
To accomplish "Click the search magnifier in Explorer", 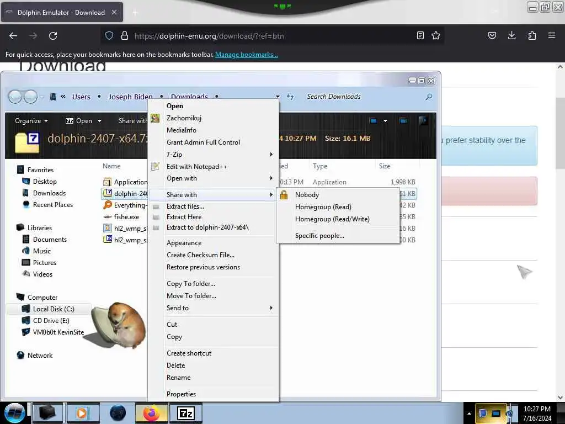I will click(x=429, y=97).
